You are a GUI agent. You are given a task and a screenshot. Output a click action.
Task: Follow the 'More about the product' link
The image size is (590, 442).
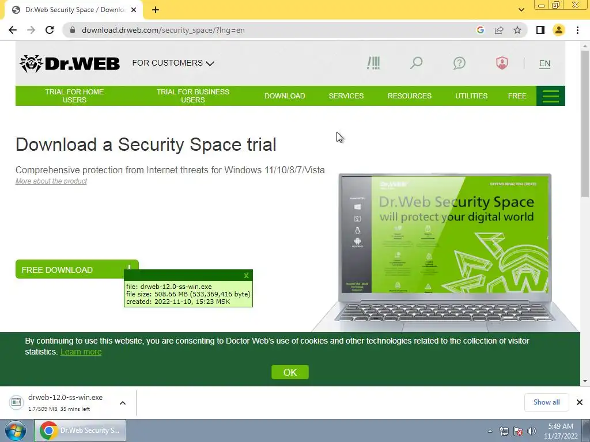(51, 181)
